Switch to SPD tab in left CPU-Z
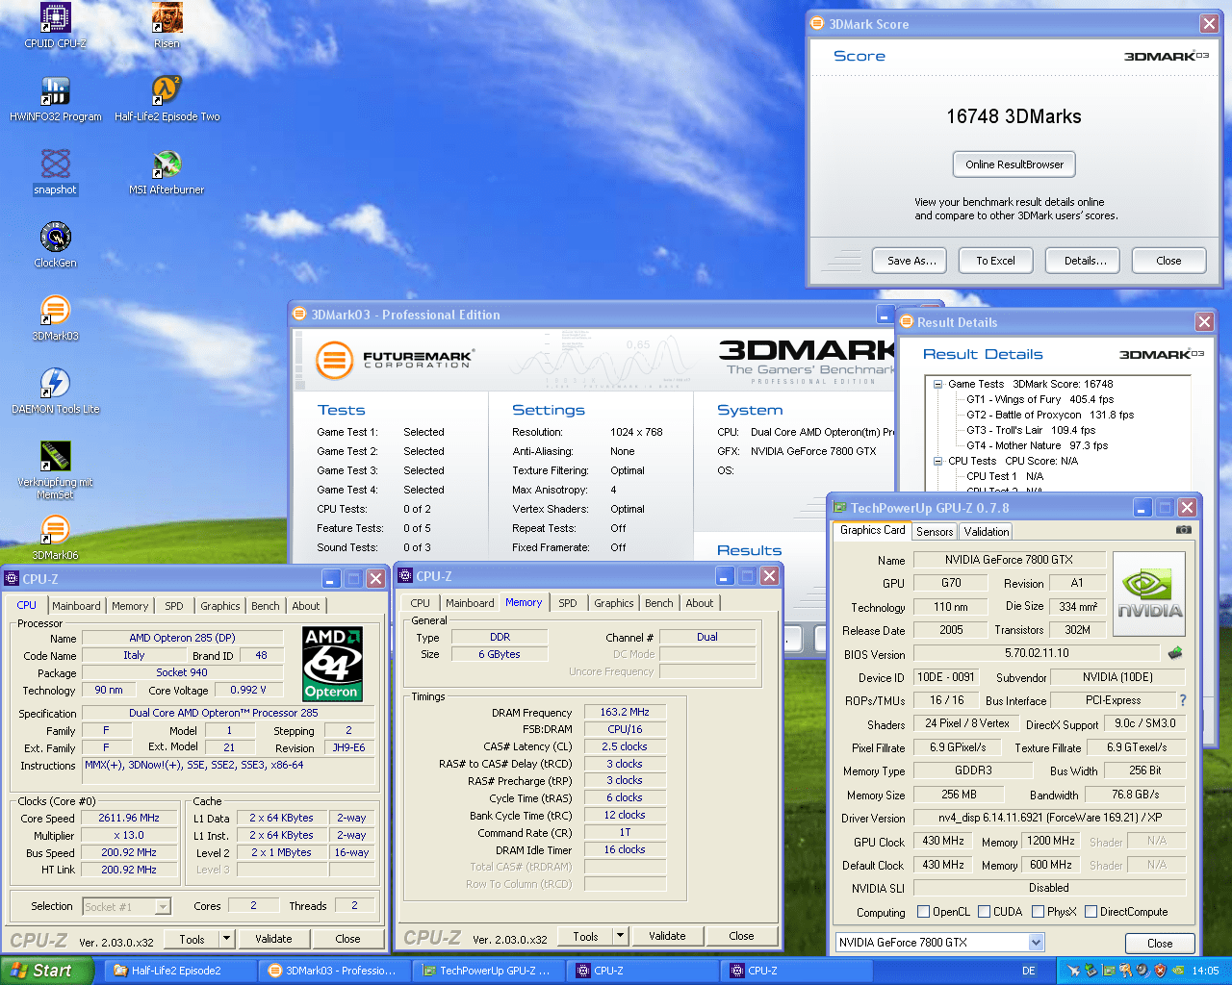The image size is (1232, 985). 174,606
